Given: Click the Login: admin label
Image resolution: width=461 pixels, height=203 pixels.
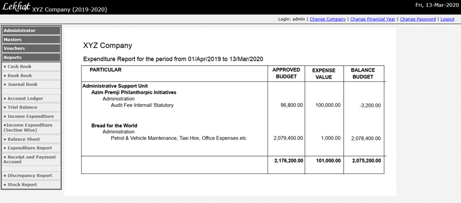Looking at the screenshot, I should click(x=292, y=19).
